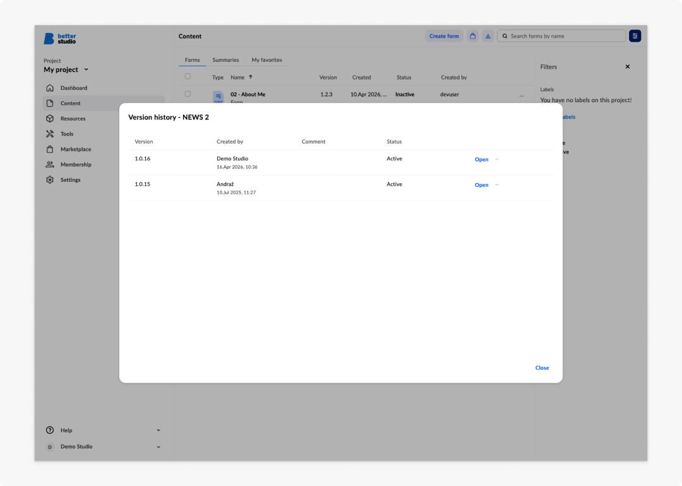Open Dashboard from the sidebar
This screenshot has height=486, width=682.
[x=73, y=88]
